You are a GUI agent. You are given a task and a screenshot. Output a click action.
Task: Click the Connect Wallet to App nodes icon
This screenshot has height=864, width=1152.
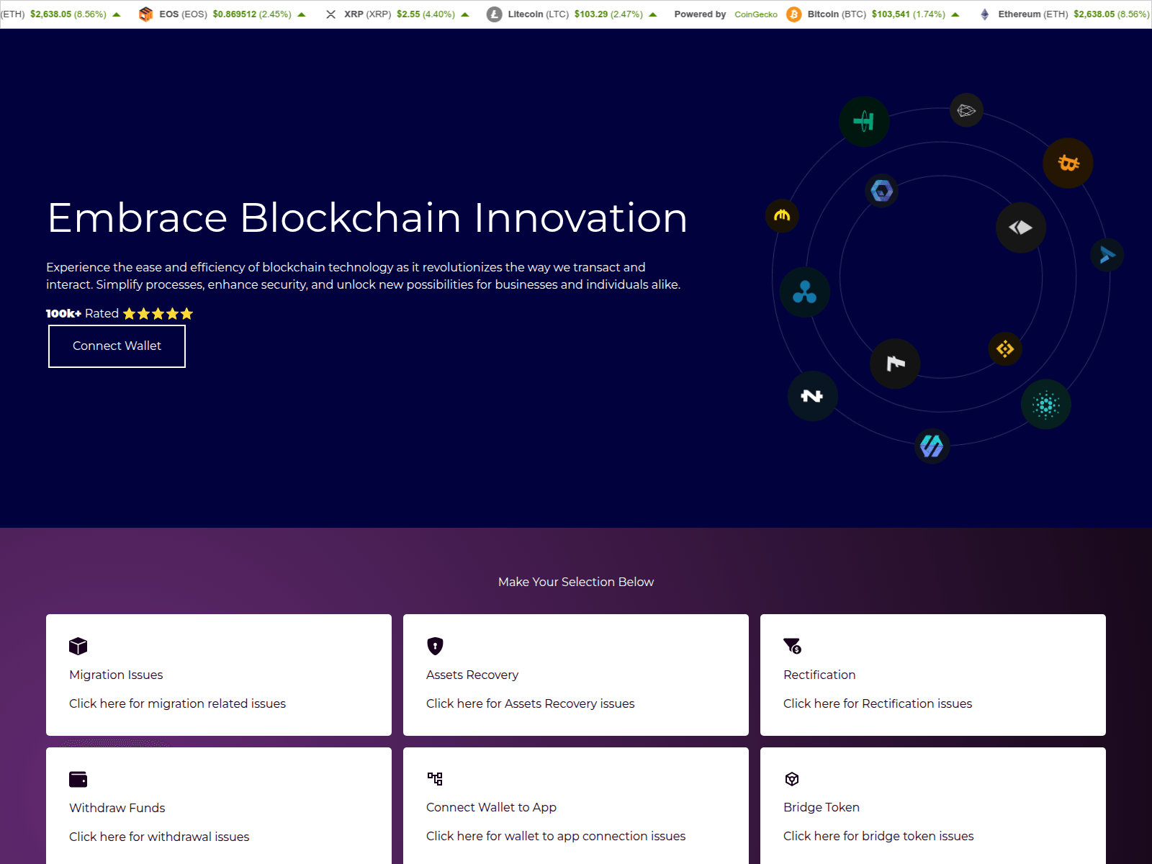coord(434,778)
